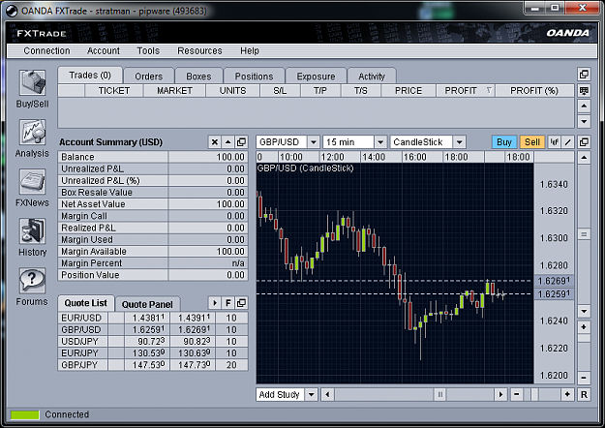This screenshot has height=428, width=605.
Task: Detach the Quote List panel
Action: pos(241,303)
